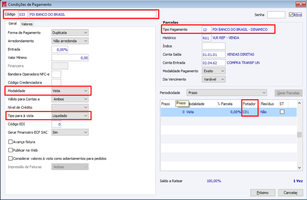Viewport: 307px width, 200px height.
Task: Check Considerar valores à vista como adiantamentos
Action: tap(10, 158)
